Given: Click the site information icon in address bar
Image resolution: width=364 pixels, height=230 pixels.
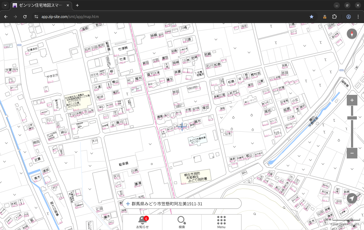Looking at the screenshot, I should (36, 17).
